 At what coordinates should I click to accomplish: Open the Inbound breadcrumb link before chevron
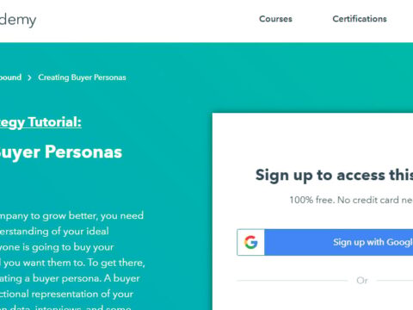[x=10, y=77]
